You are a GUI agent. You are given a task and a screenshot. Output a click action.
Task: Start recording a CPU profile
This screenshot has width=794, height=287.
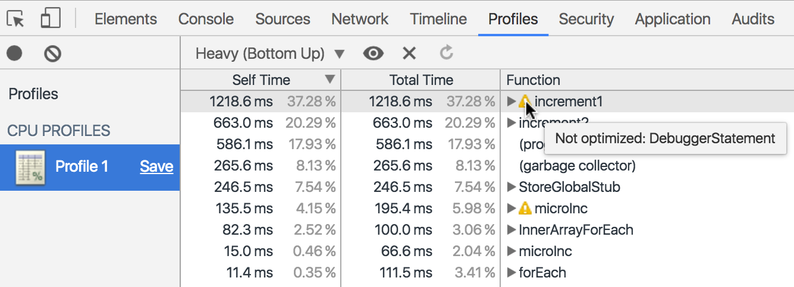pos(14,54)
